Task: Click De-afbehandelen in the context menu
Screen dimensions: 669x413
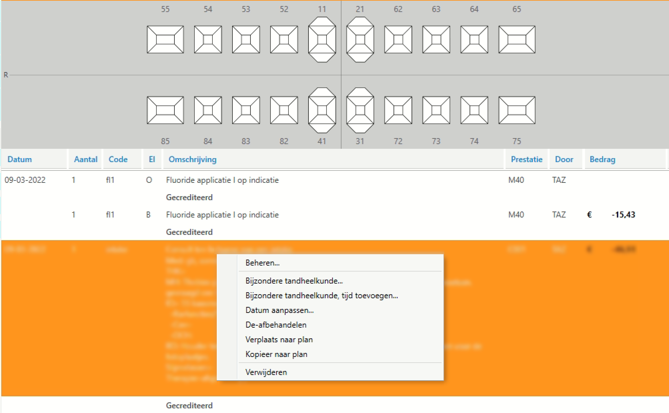Action: pos(330,325)
